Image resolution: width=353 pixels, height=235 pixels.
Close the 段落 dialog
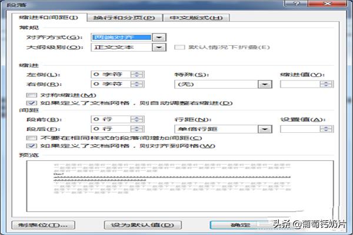[327, 4]
